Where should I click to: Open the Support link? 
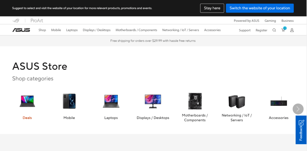pos(245,30)
